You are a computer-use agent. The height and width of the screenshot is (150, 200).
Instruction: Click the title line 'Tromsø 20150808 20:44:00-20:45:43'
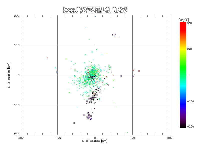tap(95, 9)
